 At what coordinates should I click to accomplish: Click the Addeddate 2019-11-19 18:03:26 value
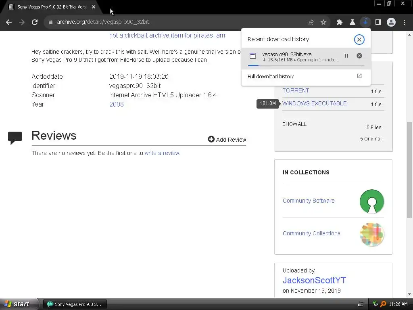pos(139,76)
